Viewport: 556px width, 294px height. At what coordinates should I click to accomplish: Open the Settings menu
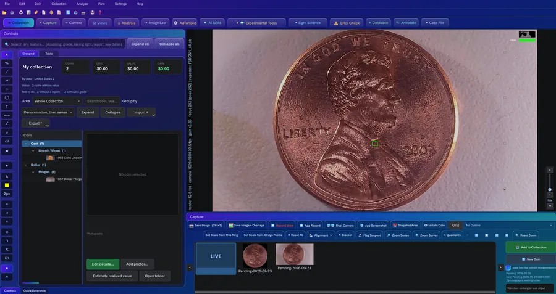click(120, 4)
